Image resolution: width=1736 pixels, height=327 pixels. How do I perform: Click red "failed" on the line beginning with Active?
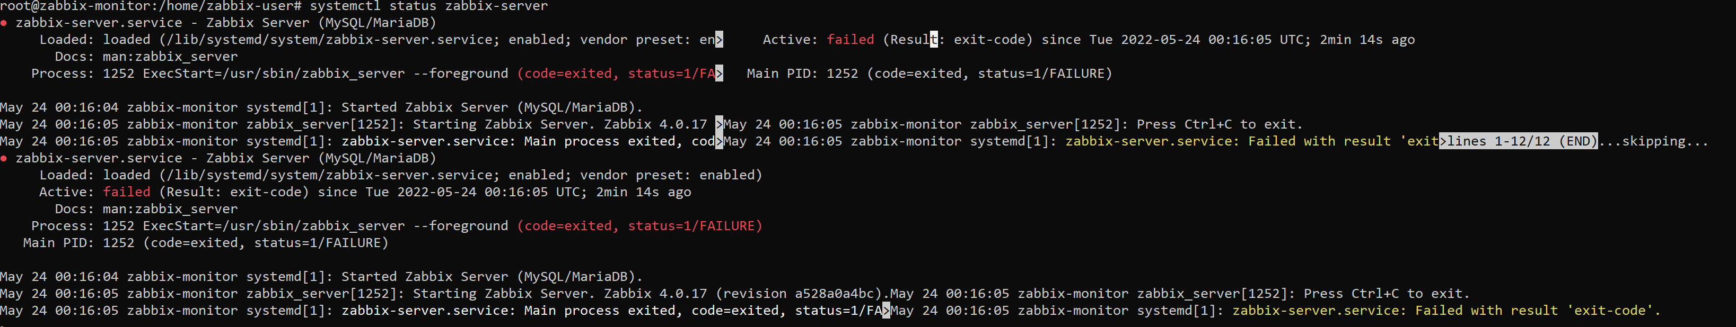point(127,192)
